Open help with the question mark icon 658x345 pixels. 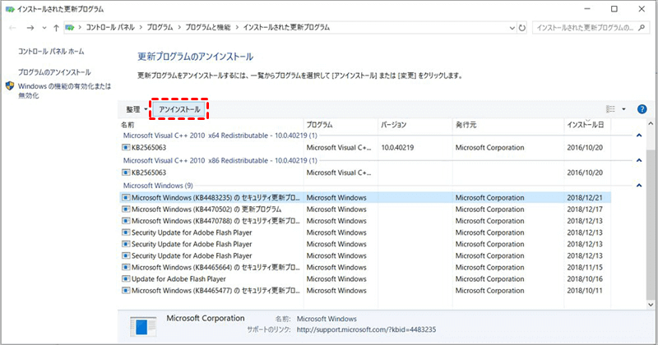coord(642,109)
